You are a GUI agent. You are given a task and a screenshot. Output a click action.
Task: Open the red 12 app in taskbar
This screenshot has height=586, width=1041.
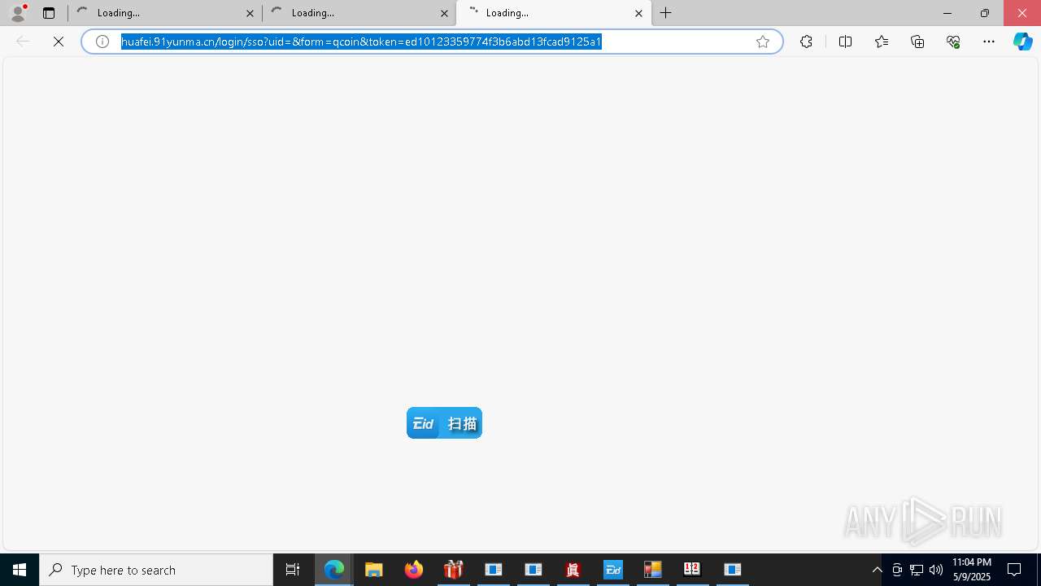(692, 570)
